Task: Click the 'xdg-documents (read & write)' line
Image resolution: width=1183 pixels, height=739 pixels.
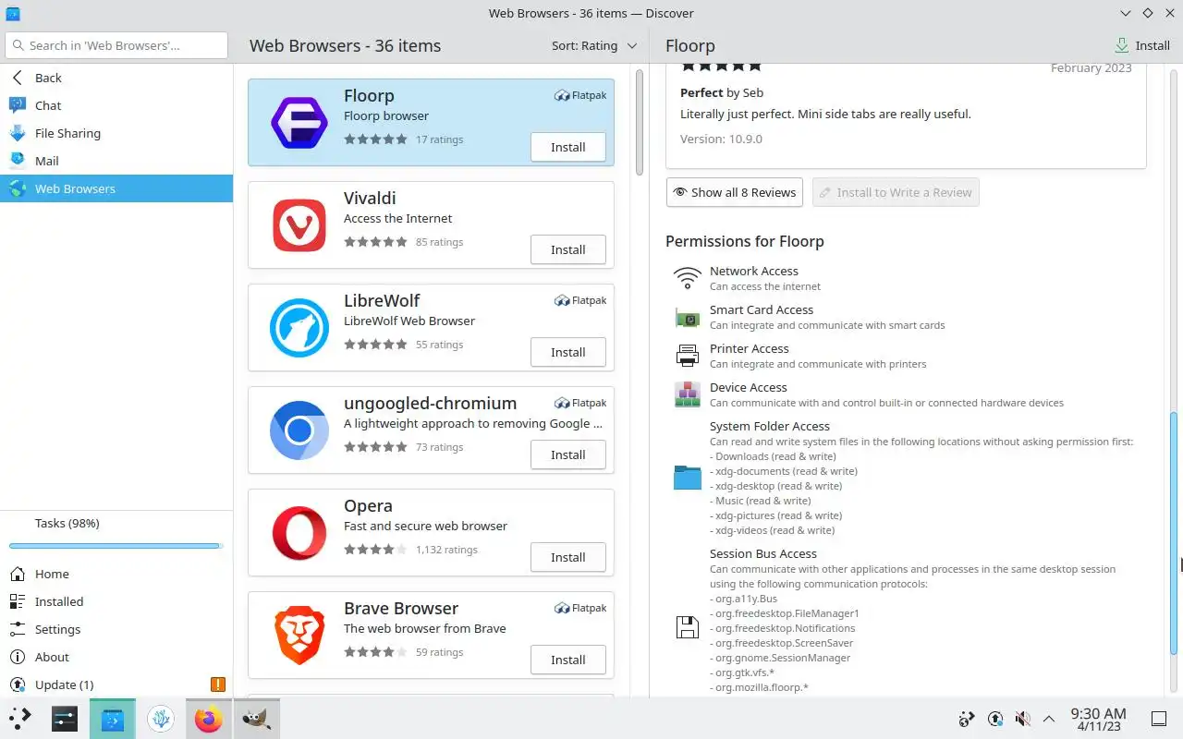Action: 784,471
